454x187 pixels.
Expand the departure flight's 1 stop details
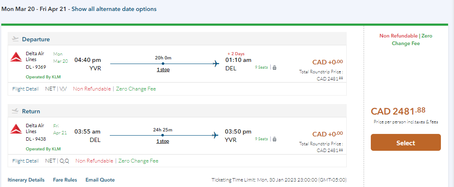(163, 69)
